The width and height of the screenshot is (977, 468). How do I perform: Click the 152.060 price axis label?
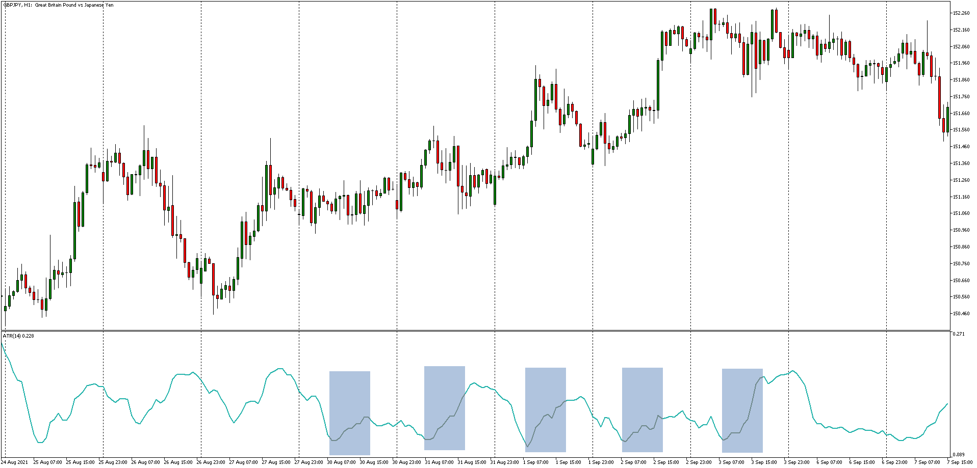coord(961,47)
